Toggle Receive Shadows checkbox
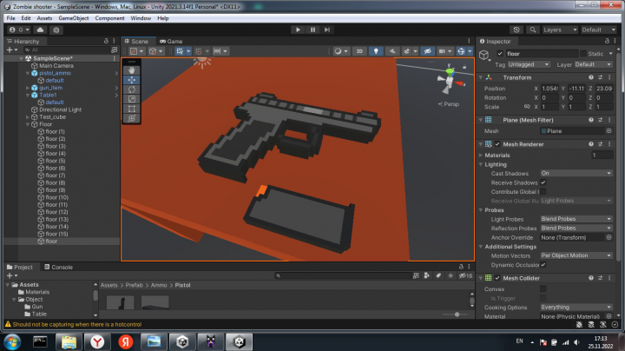Screen dimensions: 625x351 (x=543, y=182)
